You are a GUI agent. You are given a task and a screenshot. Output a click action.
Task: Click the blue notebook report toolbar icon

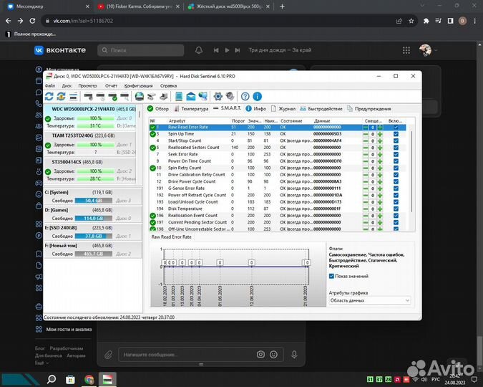[x=179, y=97]
